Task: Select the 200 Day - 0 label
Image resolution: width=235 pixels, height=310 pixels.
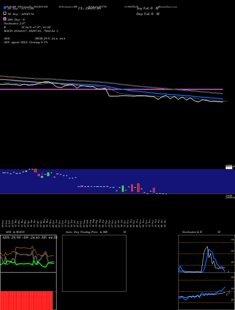Action: (x=16, y=20)
